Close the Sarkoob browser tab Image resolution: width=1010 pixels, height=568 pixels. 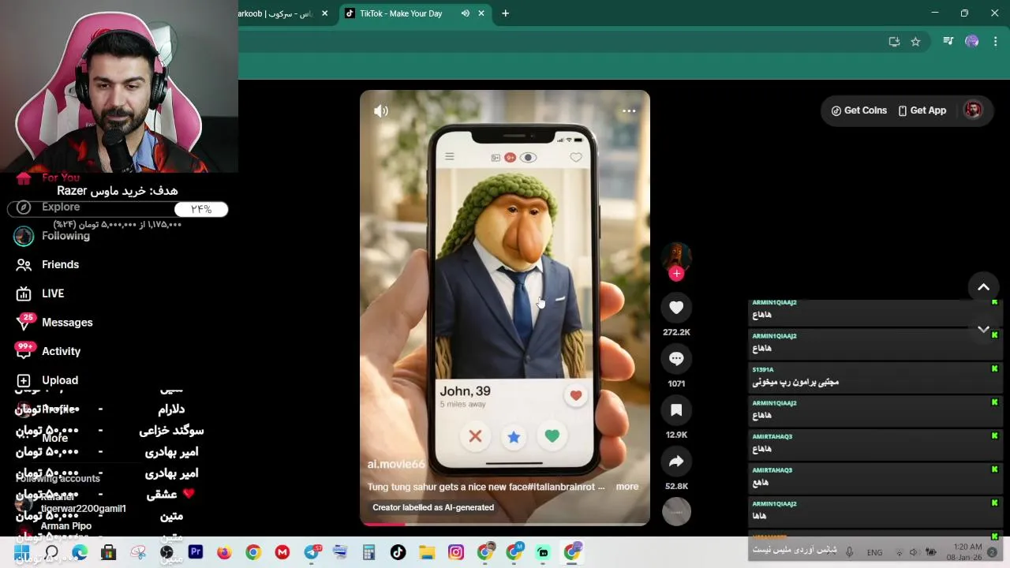pyautogui.click(x=324, y=13)
